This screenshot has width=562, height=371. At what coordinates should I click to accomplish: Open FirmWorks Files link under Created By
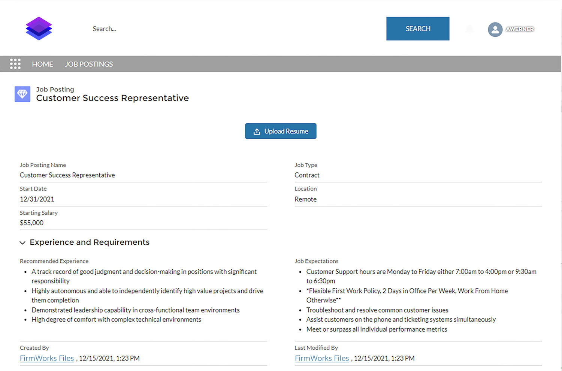(x=47, y=358)
